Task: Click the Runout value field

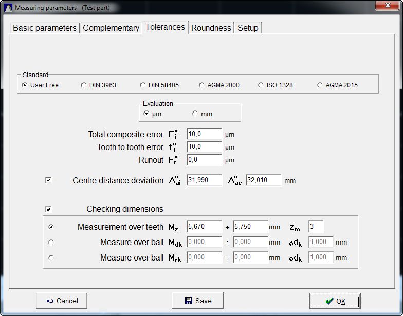Action: tap(204, 160)
